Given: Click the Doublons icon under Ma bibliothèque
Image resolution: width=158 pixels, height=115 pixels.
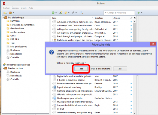Looking at the screenshot, I should click(x=8, y=50).
